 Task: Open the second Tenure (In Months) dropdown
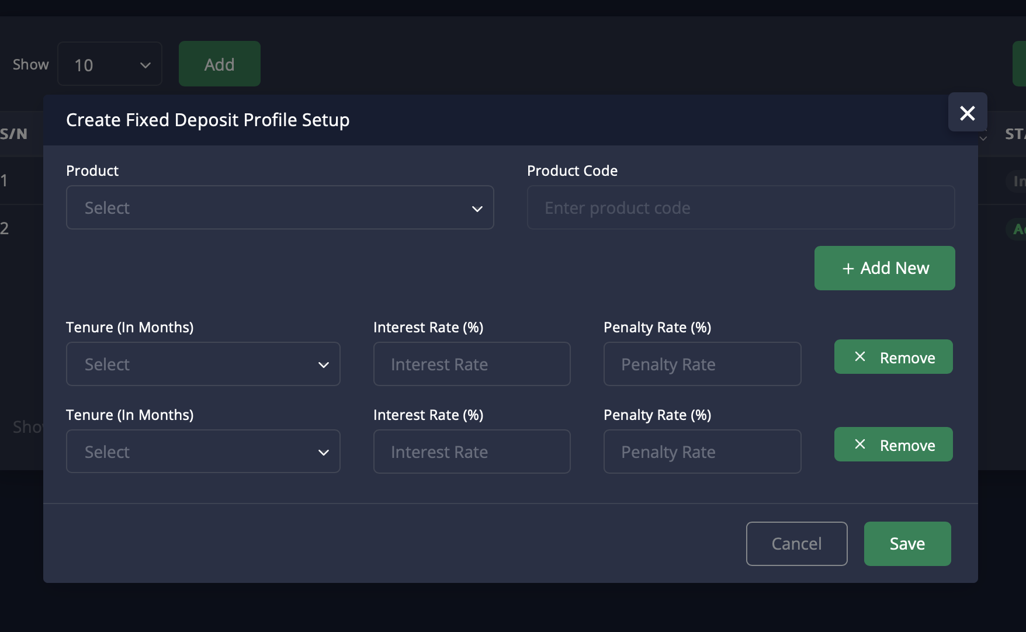click(x=203, y=452)
